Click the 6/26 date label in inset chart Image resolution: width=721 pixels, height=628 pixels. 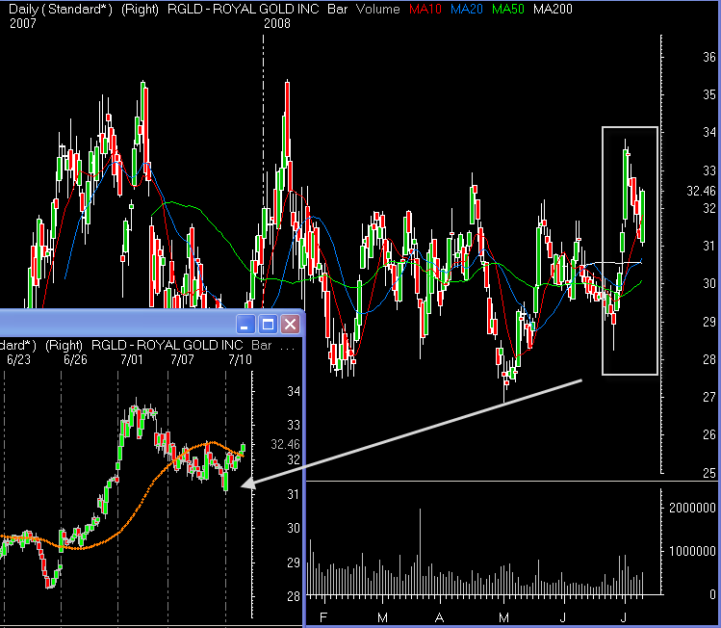pyautogui.click(x=75, y=359)
